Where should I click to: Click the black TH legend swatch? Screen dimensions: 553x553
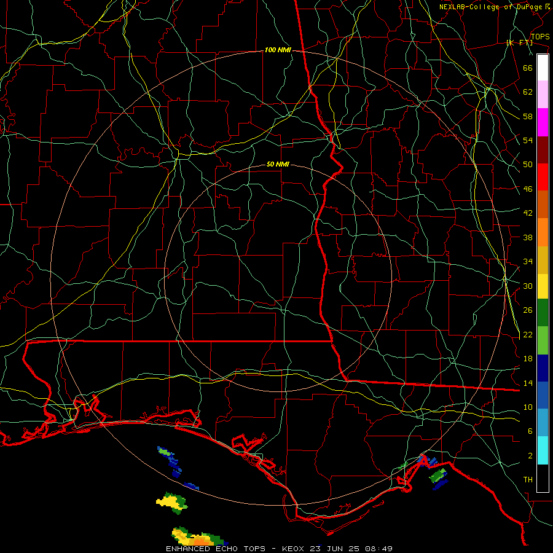[543, 477]
